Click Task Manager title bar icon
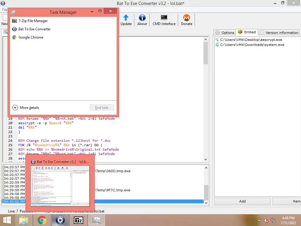This screenshot has width=301, height=226. (13, 12)
